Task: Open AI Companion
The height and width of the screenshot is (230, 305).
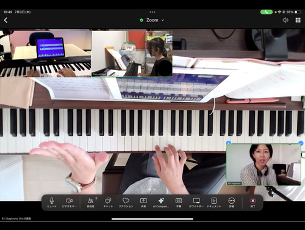Action: (161, 203)
